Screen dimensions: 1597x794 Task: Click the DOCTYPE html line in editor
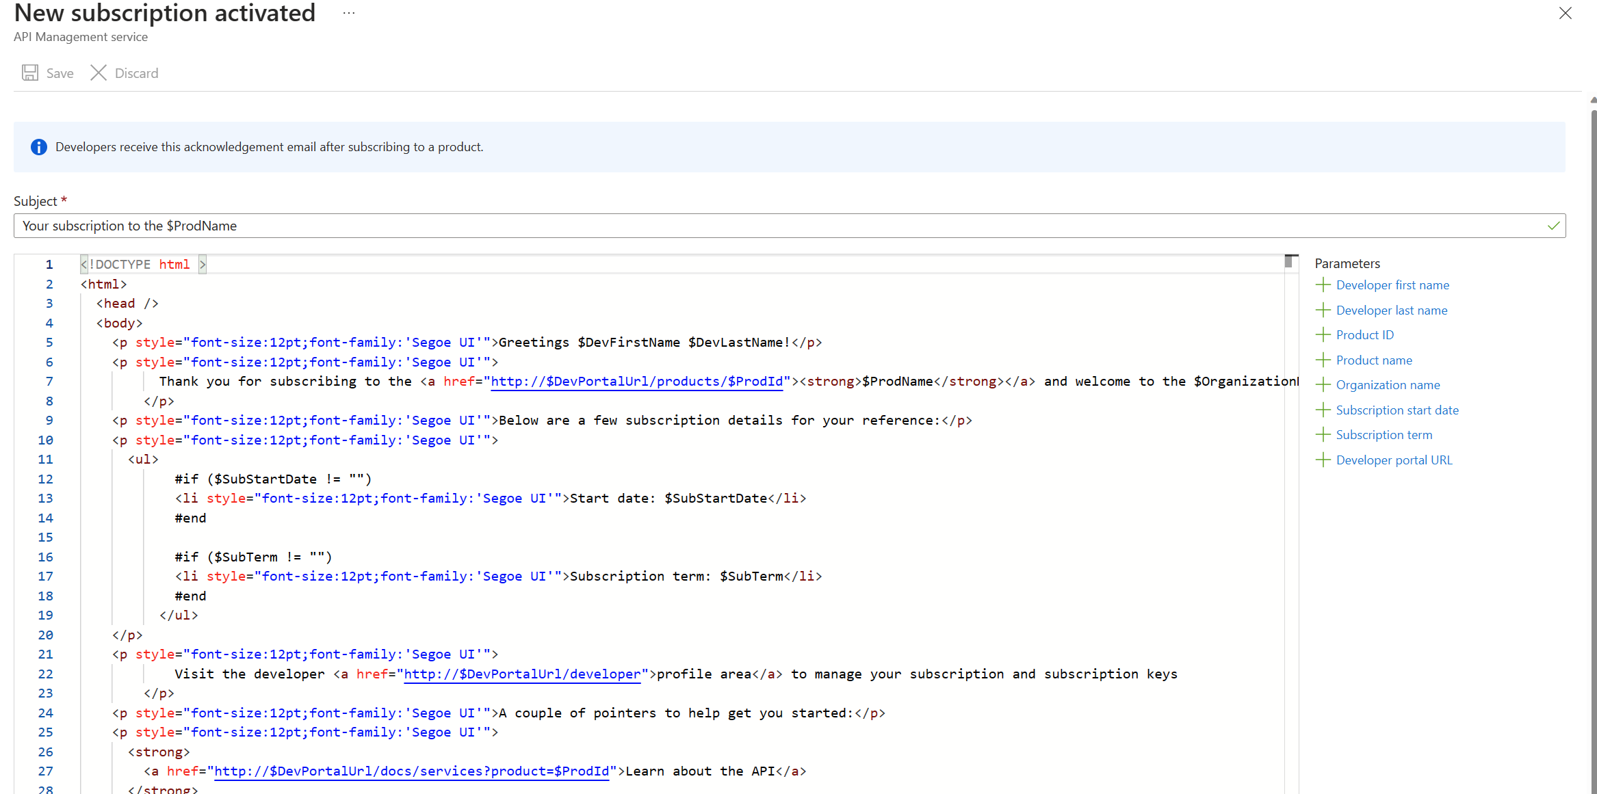(x=143, y=265)
